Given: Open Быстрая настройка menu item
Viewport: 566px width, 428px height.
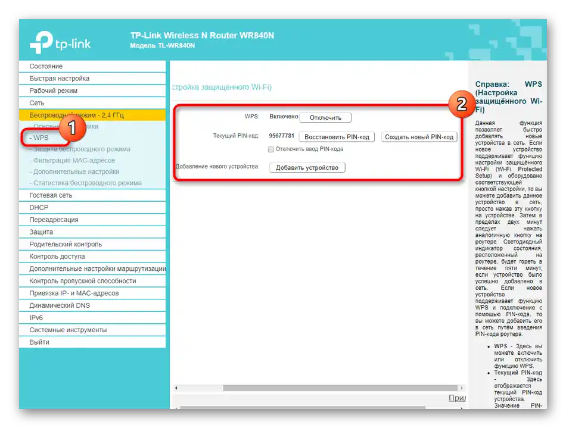Looking at the screenshot, I should click(x=92, y=78).
